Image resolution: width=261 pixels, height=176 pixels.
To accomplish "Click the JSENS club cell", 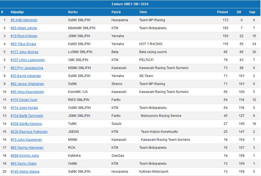I will [73, 132].
